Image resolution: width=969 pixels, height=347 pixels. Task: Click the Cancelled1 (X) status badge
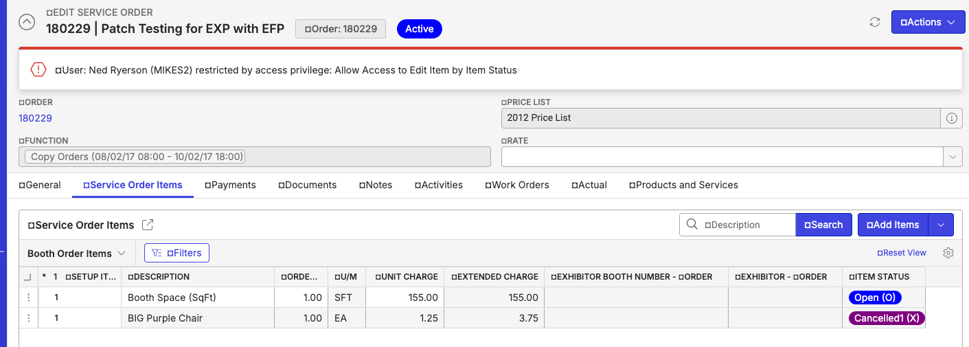(x=887, y=318)
